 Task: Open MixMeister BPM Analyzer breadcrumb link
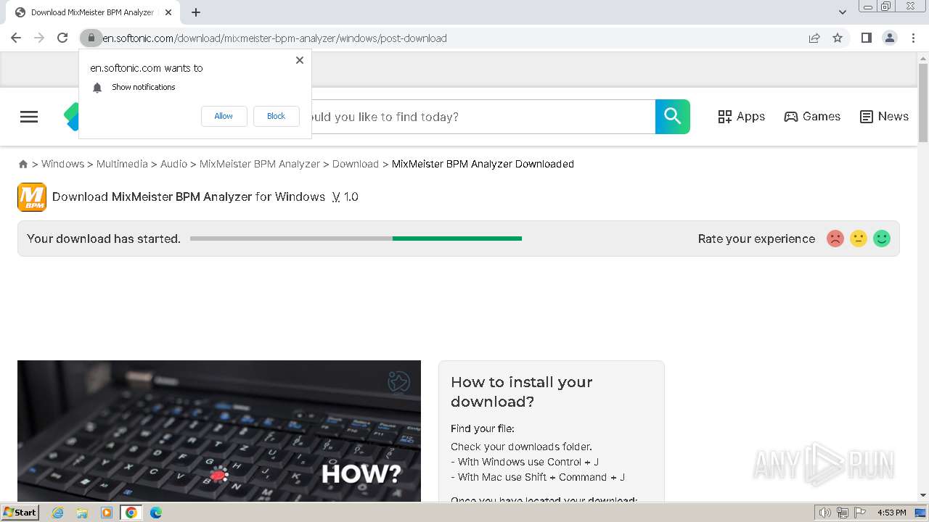tap(260, 164)
